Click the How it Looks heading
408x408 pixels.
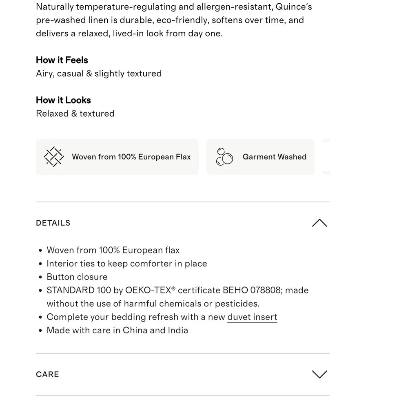[63, 100]
